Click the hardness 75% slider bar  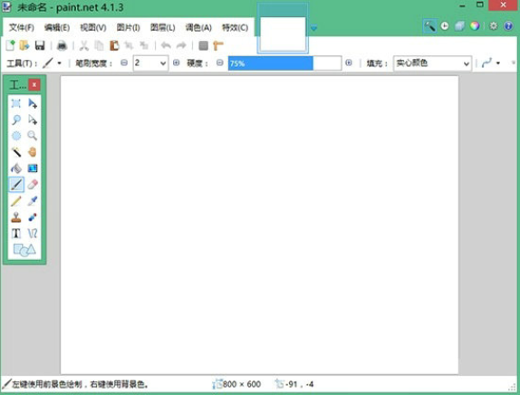(x=284, y=63)
